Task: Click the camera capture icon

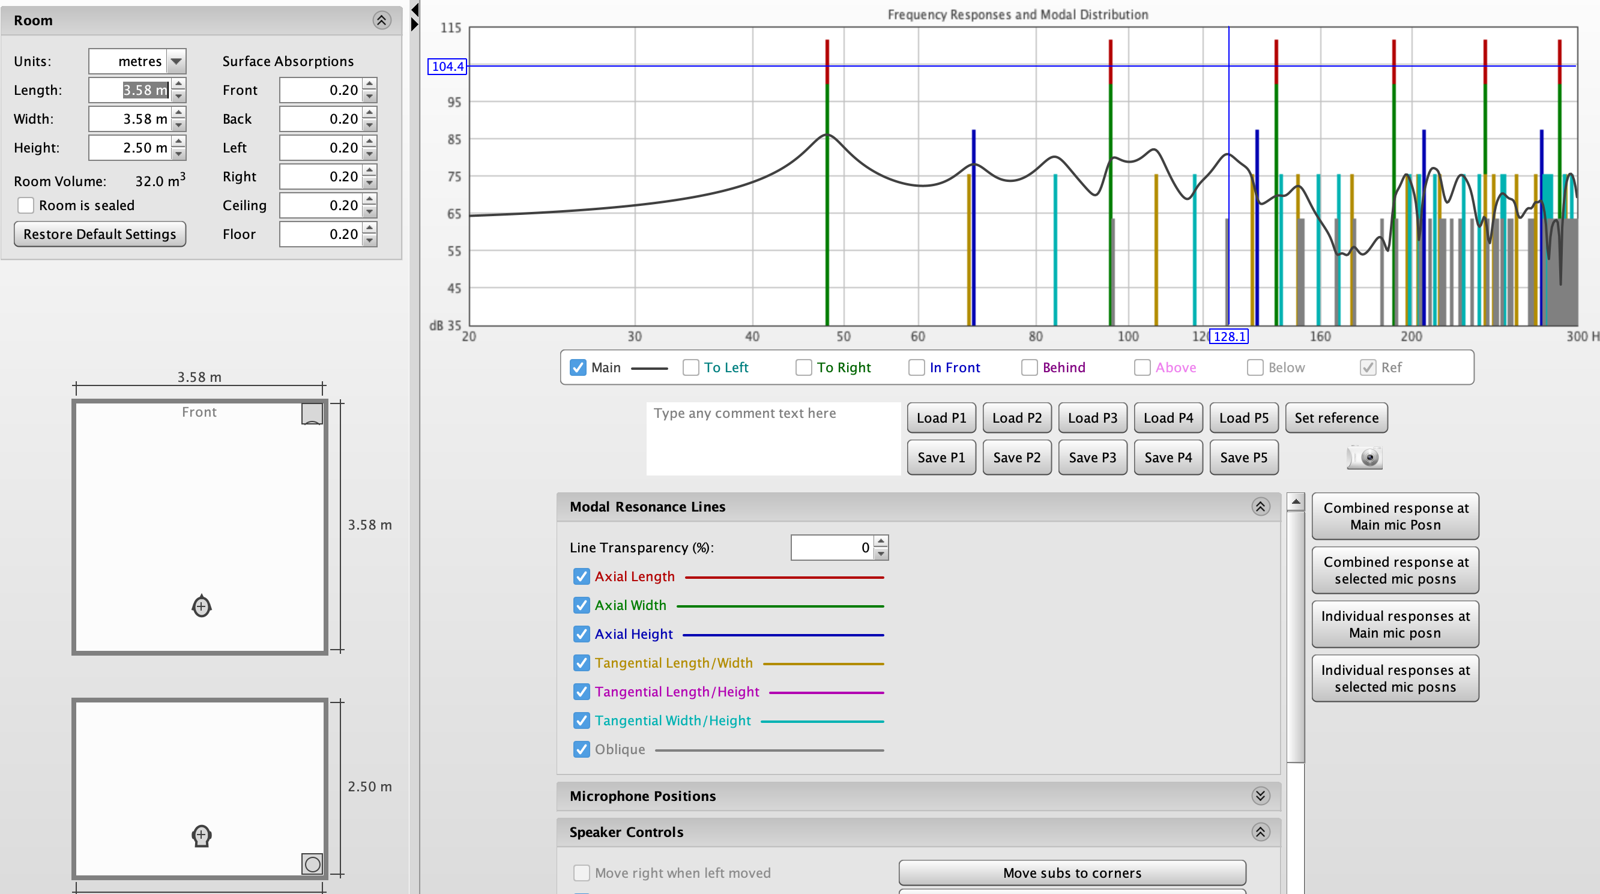Action: (x=1364, y=458)
